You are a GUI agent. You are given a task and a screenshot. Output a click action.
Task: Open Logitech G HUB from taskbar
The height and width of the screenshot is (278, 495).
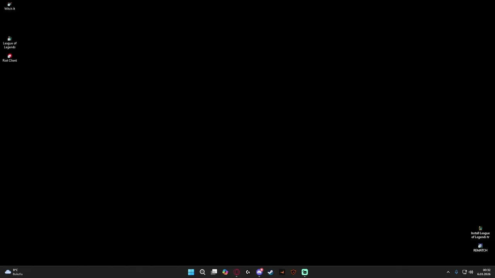pos(248,272)
